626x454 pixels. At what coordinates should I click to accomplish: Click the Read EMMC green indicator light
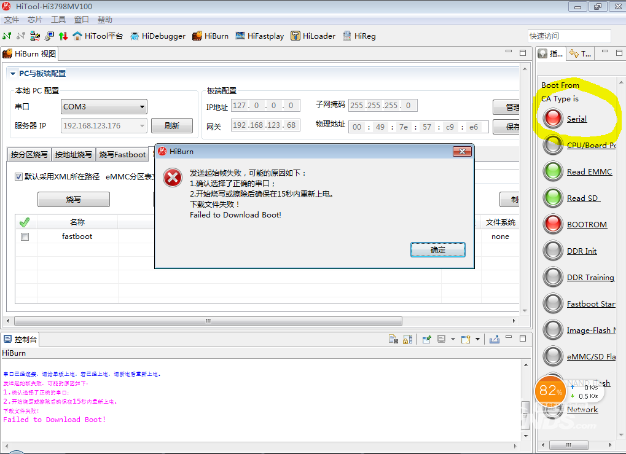[553, 171]
